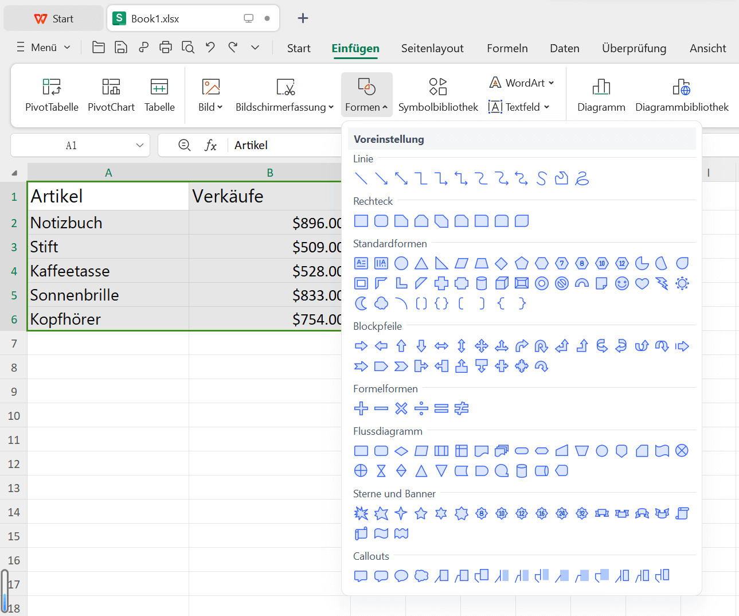Click the Symbolbibliothek button
Screen dimensions: 739x616
[x=438, y=95]
